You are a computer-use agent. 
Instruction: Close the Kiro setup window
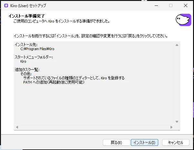pos(186,5)
